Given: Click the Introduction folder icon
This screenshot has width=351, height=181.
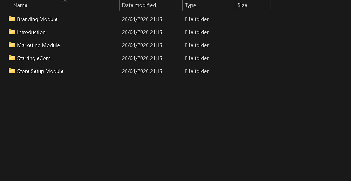Looking at the screenshot, I should 12,32.
